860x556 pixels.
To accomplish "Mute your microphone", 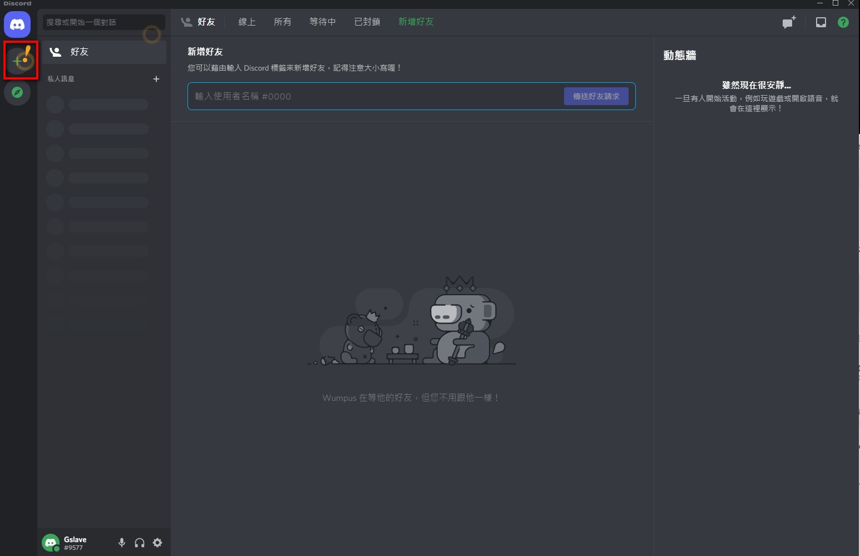I will tap(122, 543).
